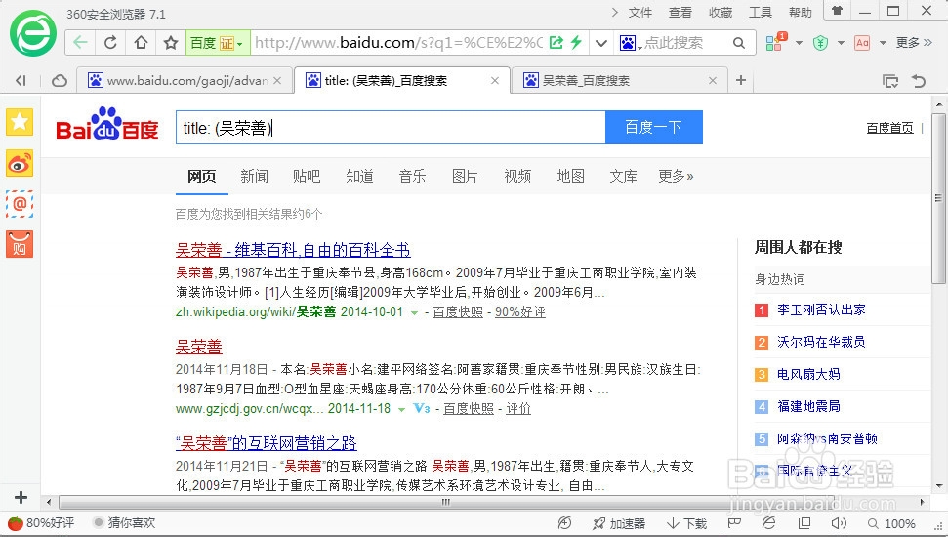
Task: Select the 图片 search category
Action: tap(465, 176)
